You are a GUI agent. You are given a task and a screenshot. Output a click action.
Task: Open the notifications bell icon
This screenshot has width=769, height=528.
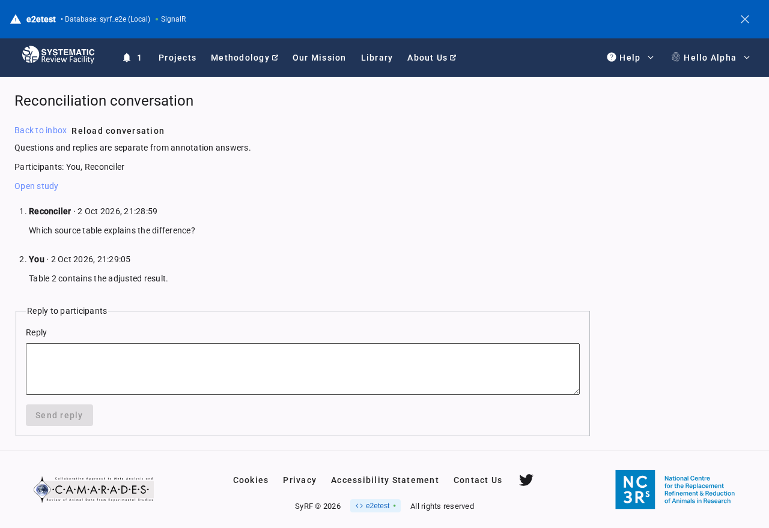coord(127,58)
